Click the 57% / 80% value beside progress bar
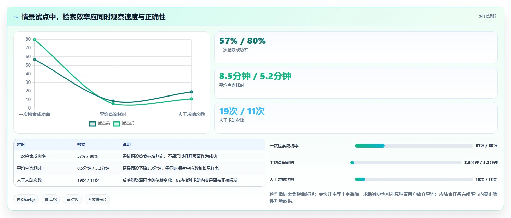 486,146
